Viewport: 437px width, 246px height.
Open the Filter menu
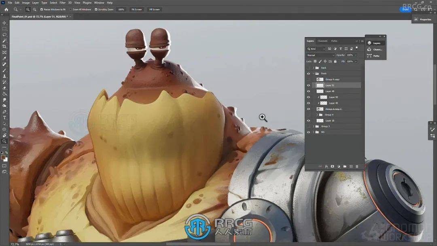[x=62, y=2]
